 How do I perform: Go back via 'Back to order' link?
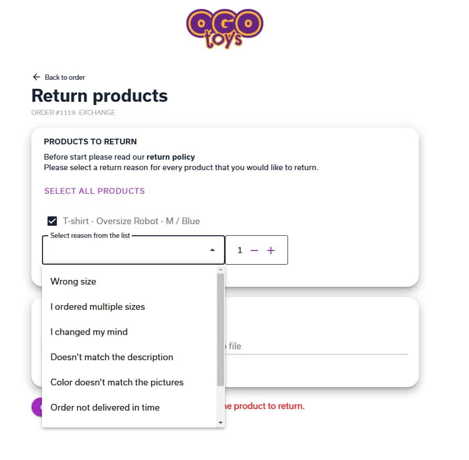coord(65,77)
